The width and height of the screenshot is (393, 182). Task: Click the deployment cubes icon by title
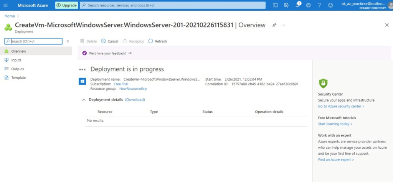8,27
